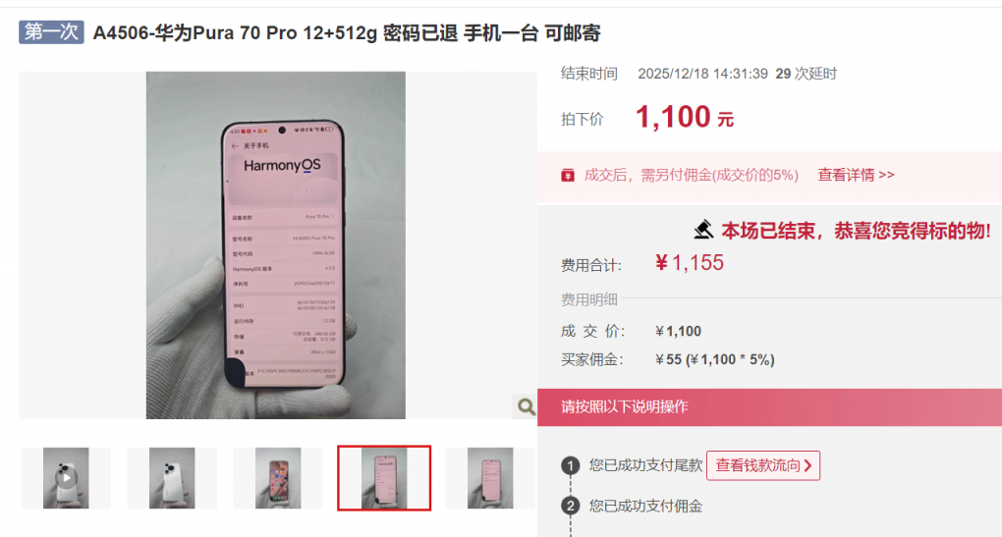Viewport: 1002px width, 537px height.
Task: Open the 查看详情 >> commission details link
Action: click(x=856, y=175)
